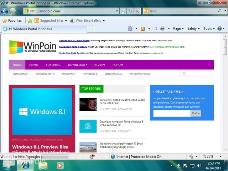The image size is (228, 171).
Task: Open the WINDOWS BLUE category link
Action: 114,74
